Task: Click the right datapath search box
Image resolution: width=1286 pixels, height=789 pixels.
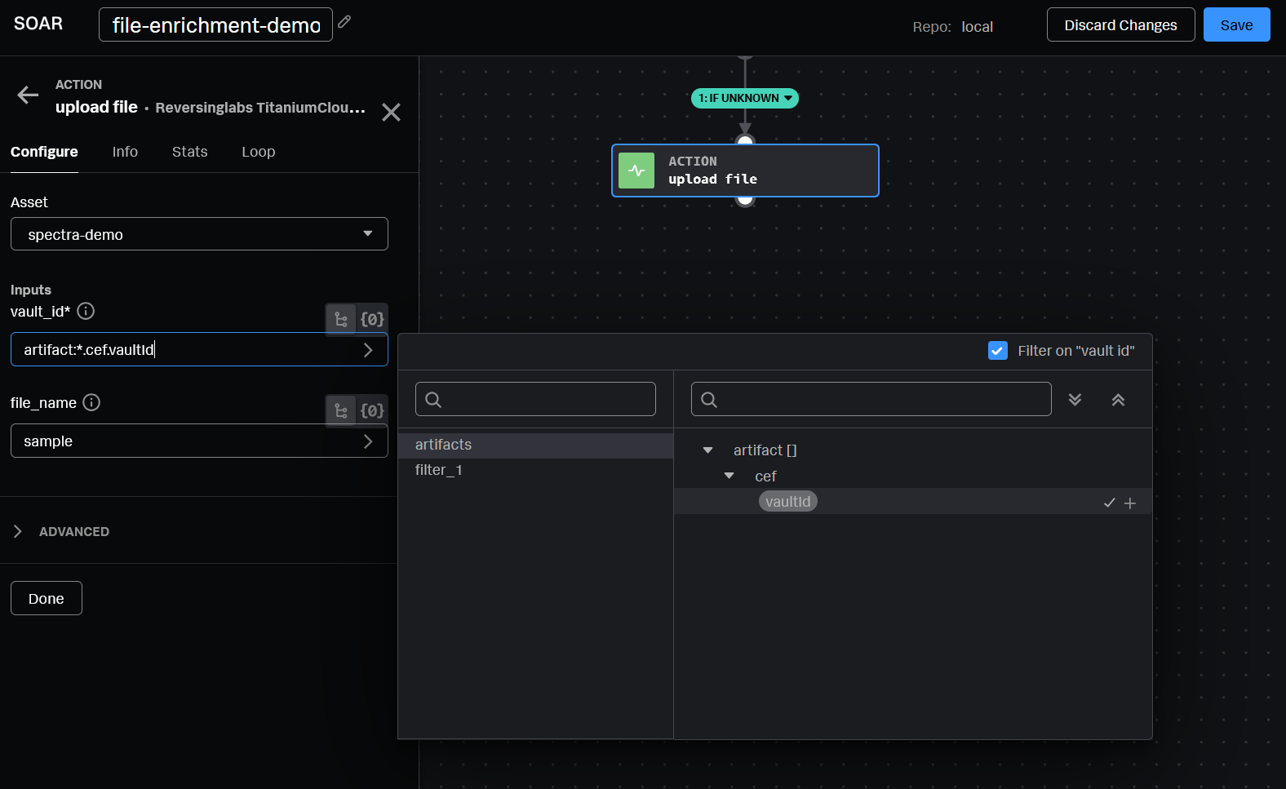Action: point(871,399)
